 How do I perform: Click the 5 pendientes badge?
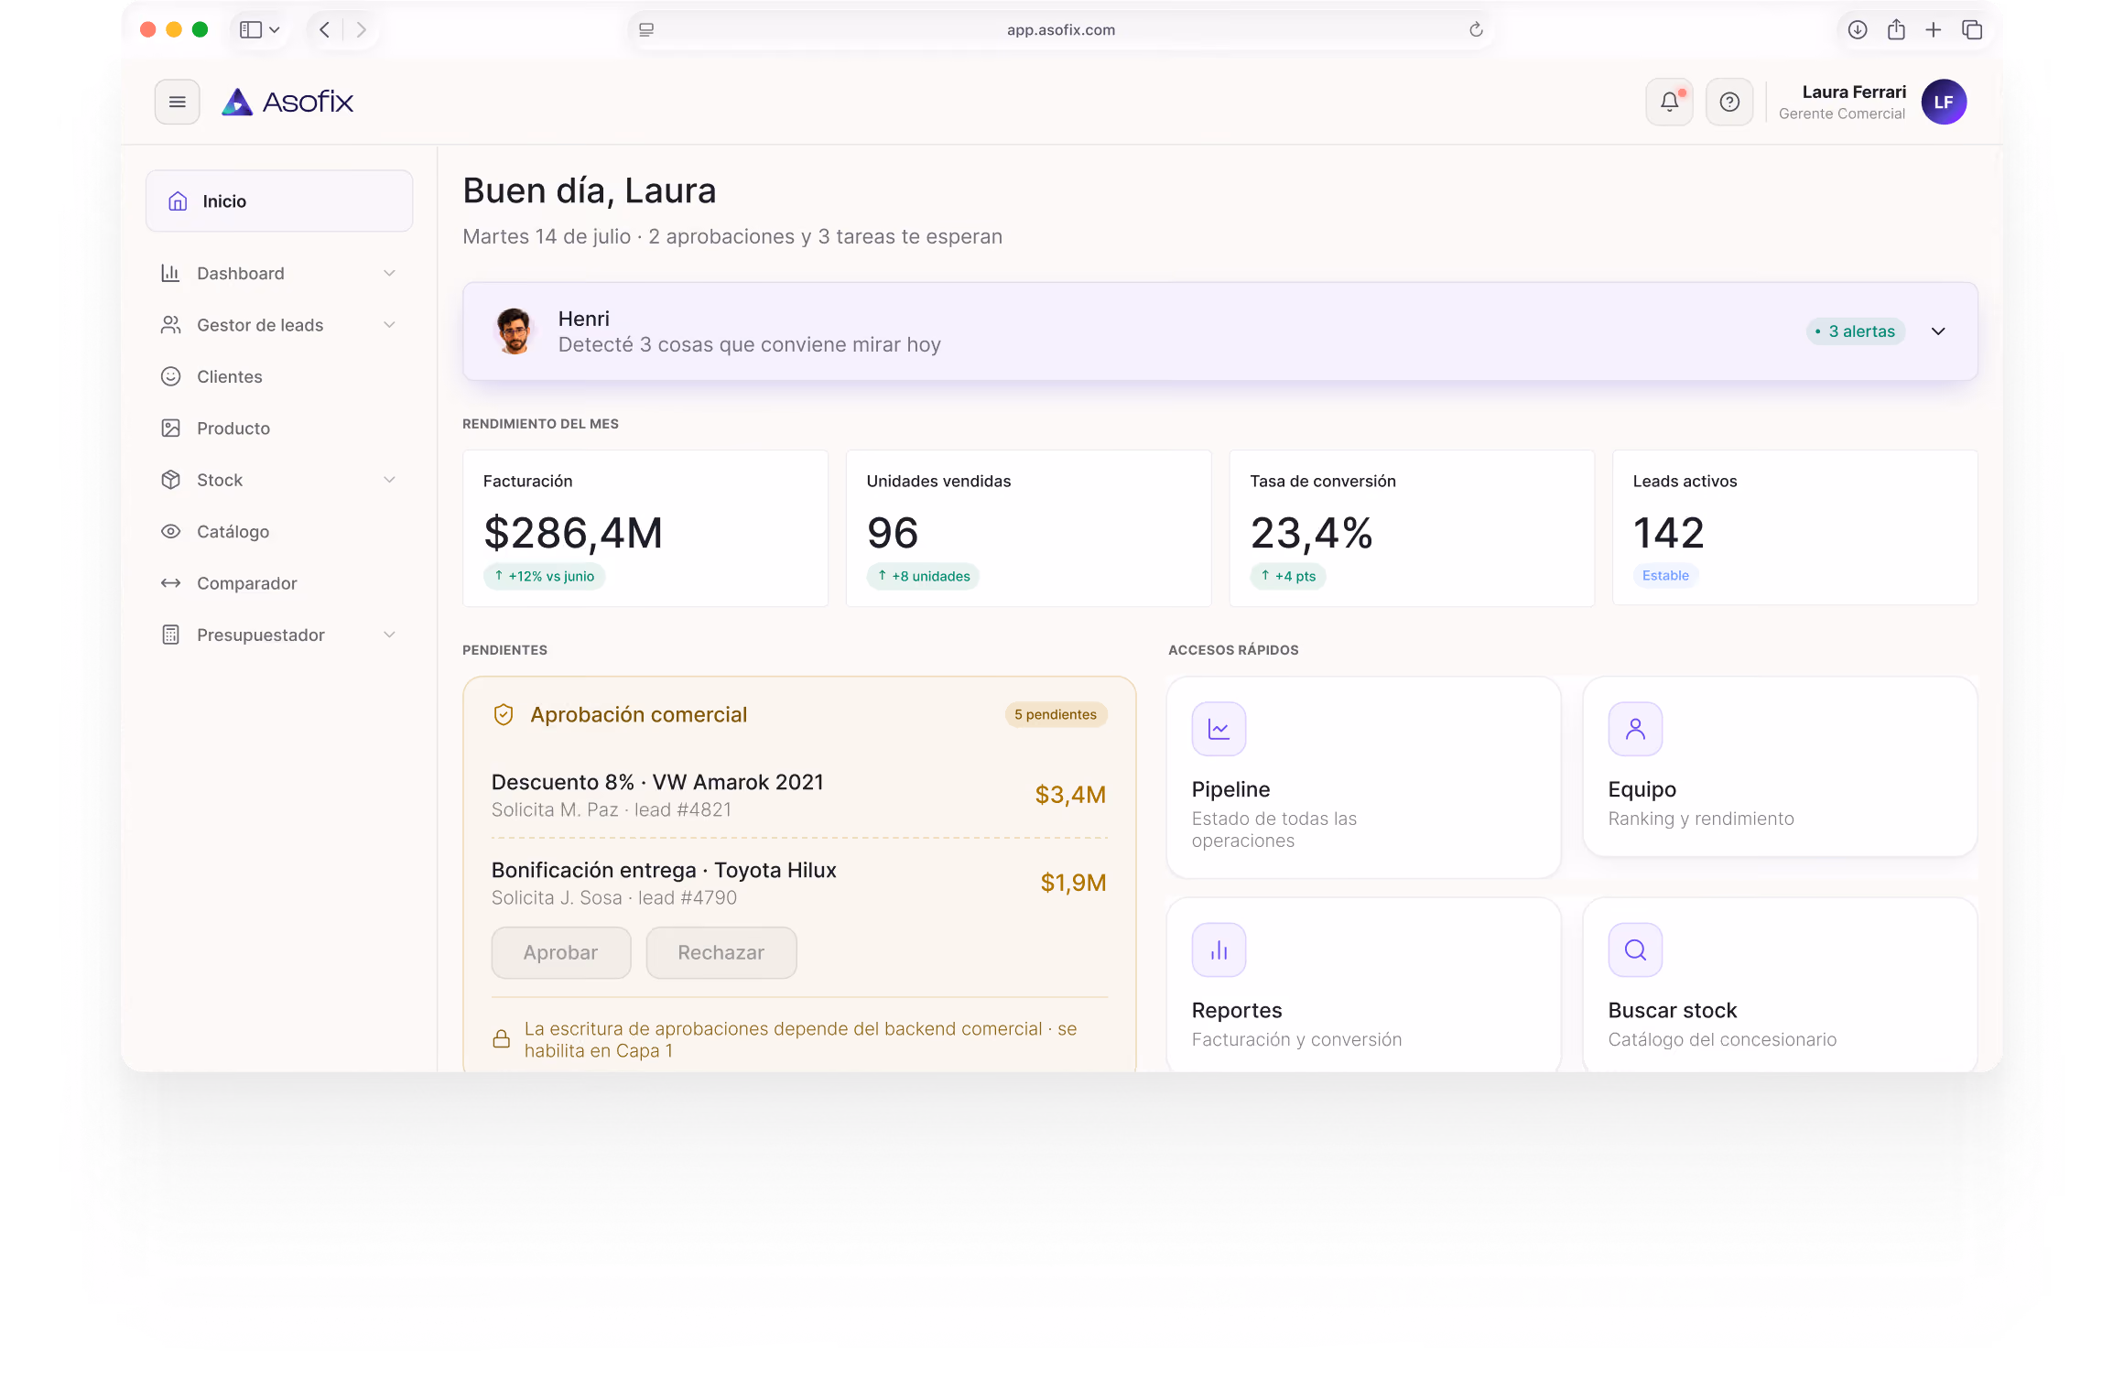[1056, 715]
